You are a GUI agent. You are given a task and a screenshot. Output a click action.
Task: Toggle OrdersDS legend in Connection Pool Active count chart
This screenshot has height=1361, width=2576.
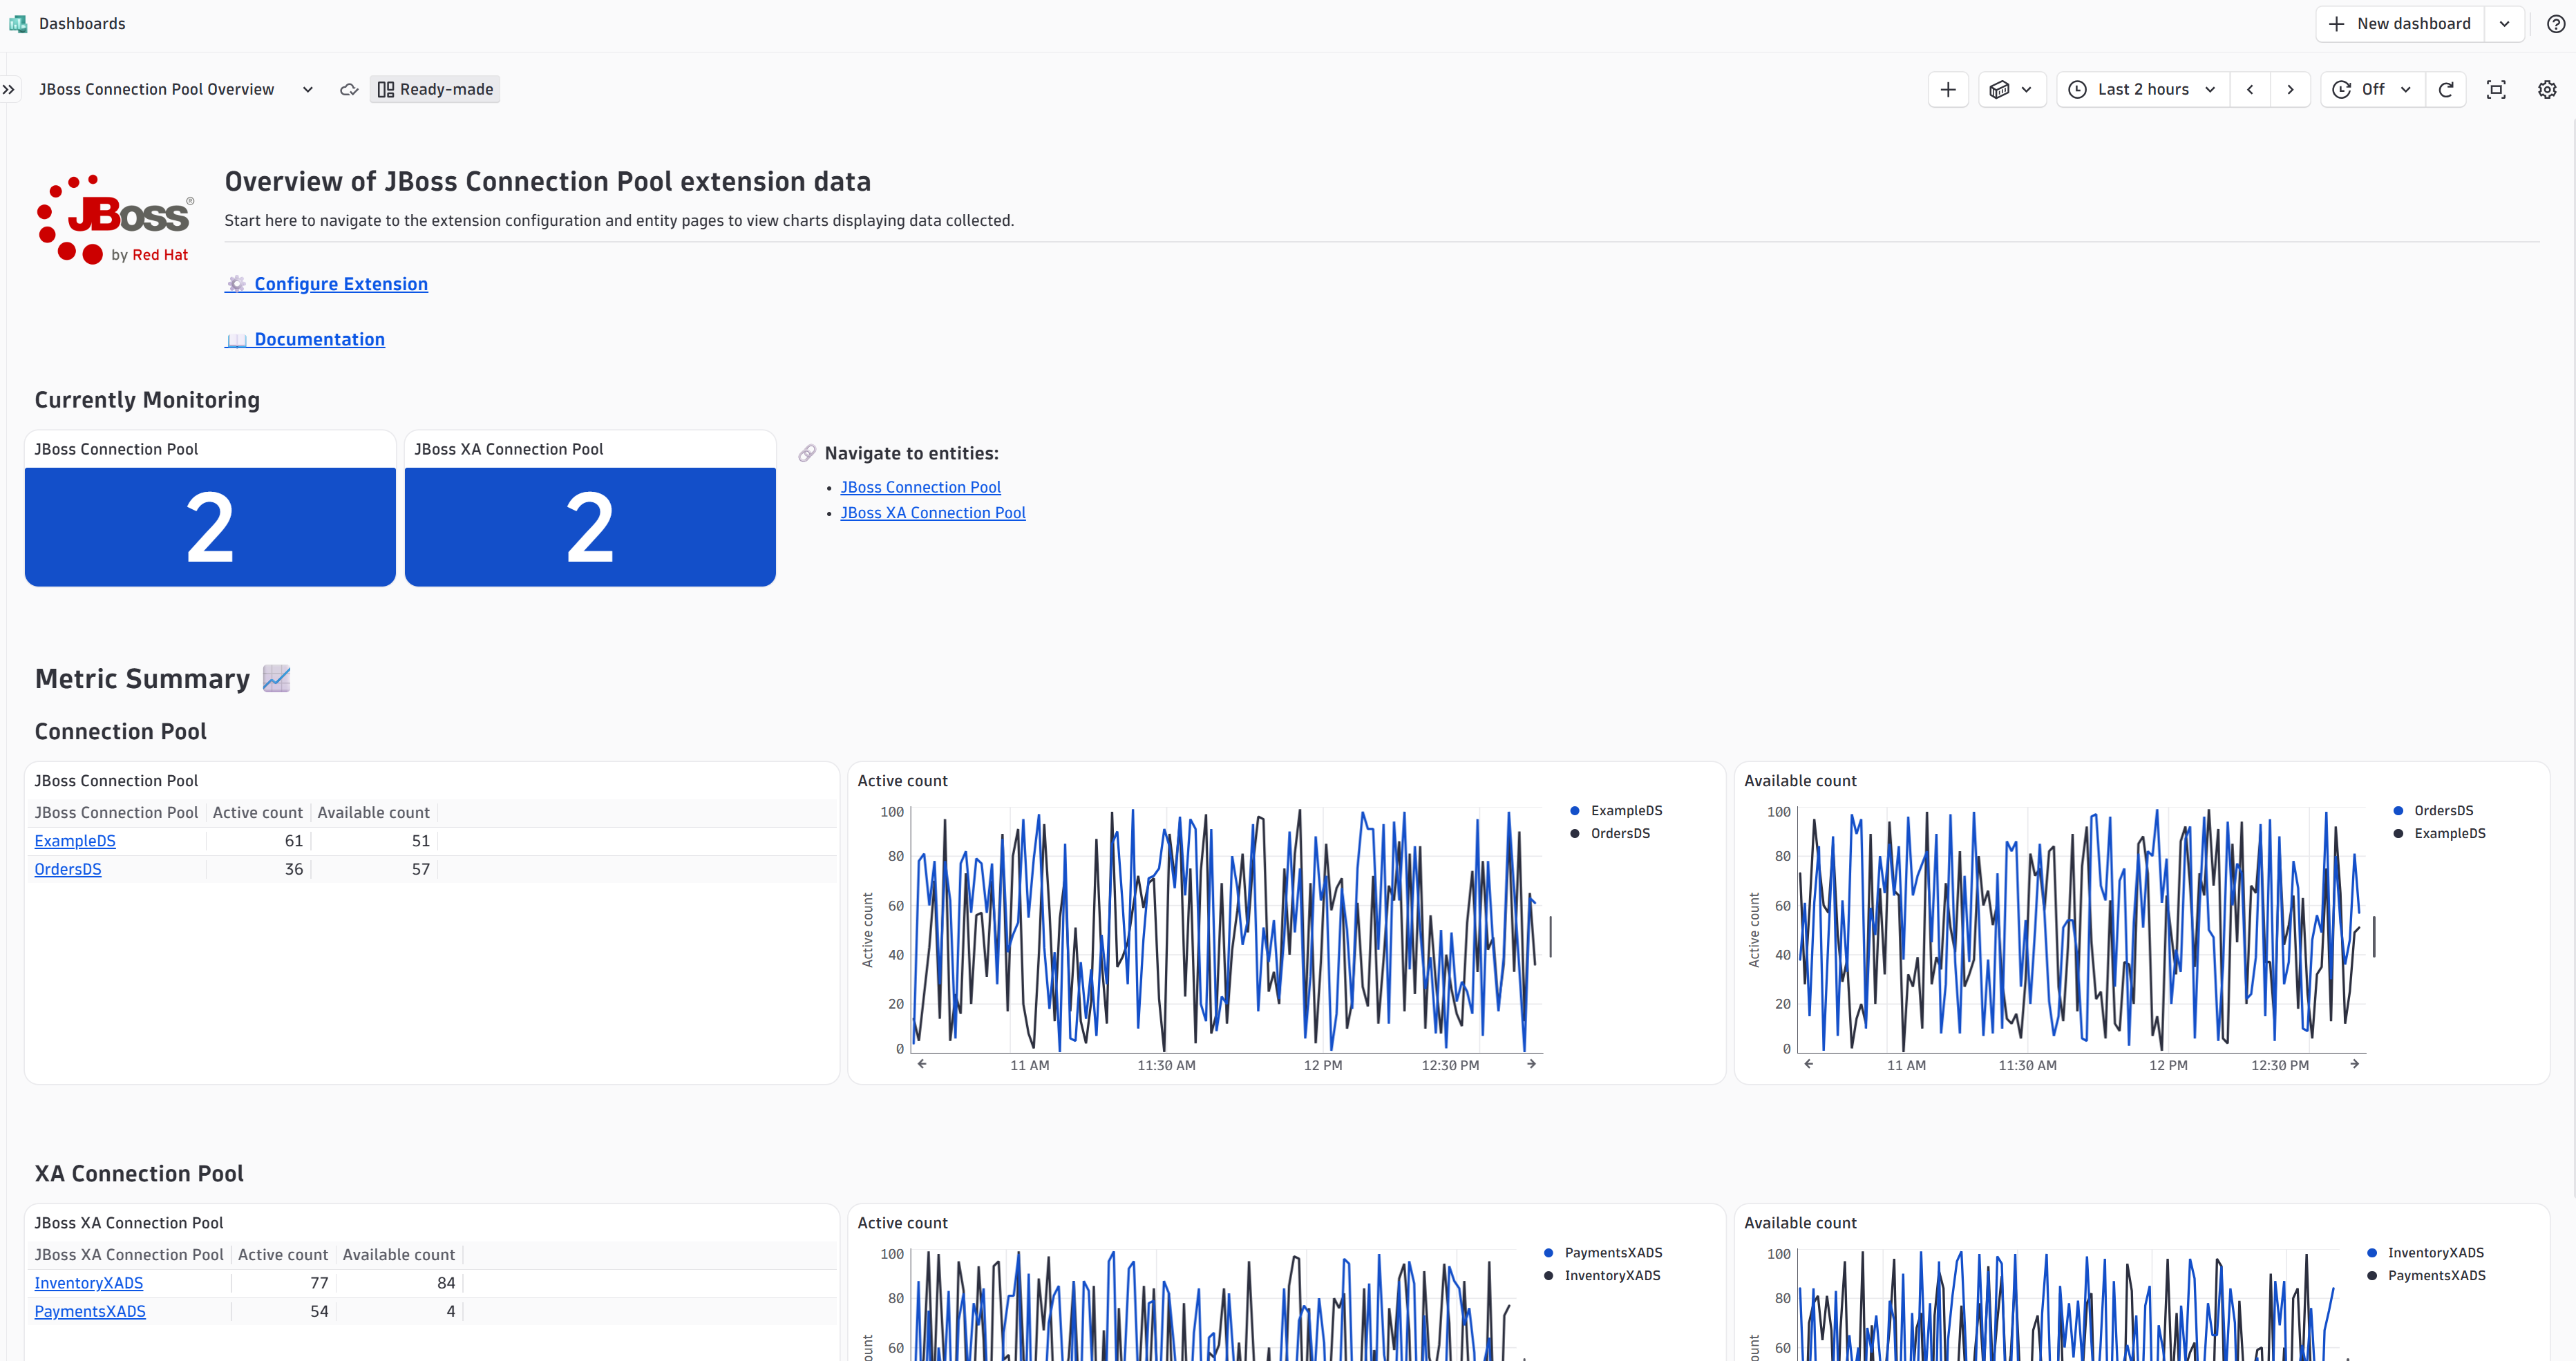click(x=1610, y=833)
